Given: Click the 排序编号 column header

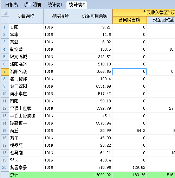Looking at the screenshot, I should click(60, 16).
